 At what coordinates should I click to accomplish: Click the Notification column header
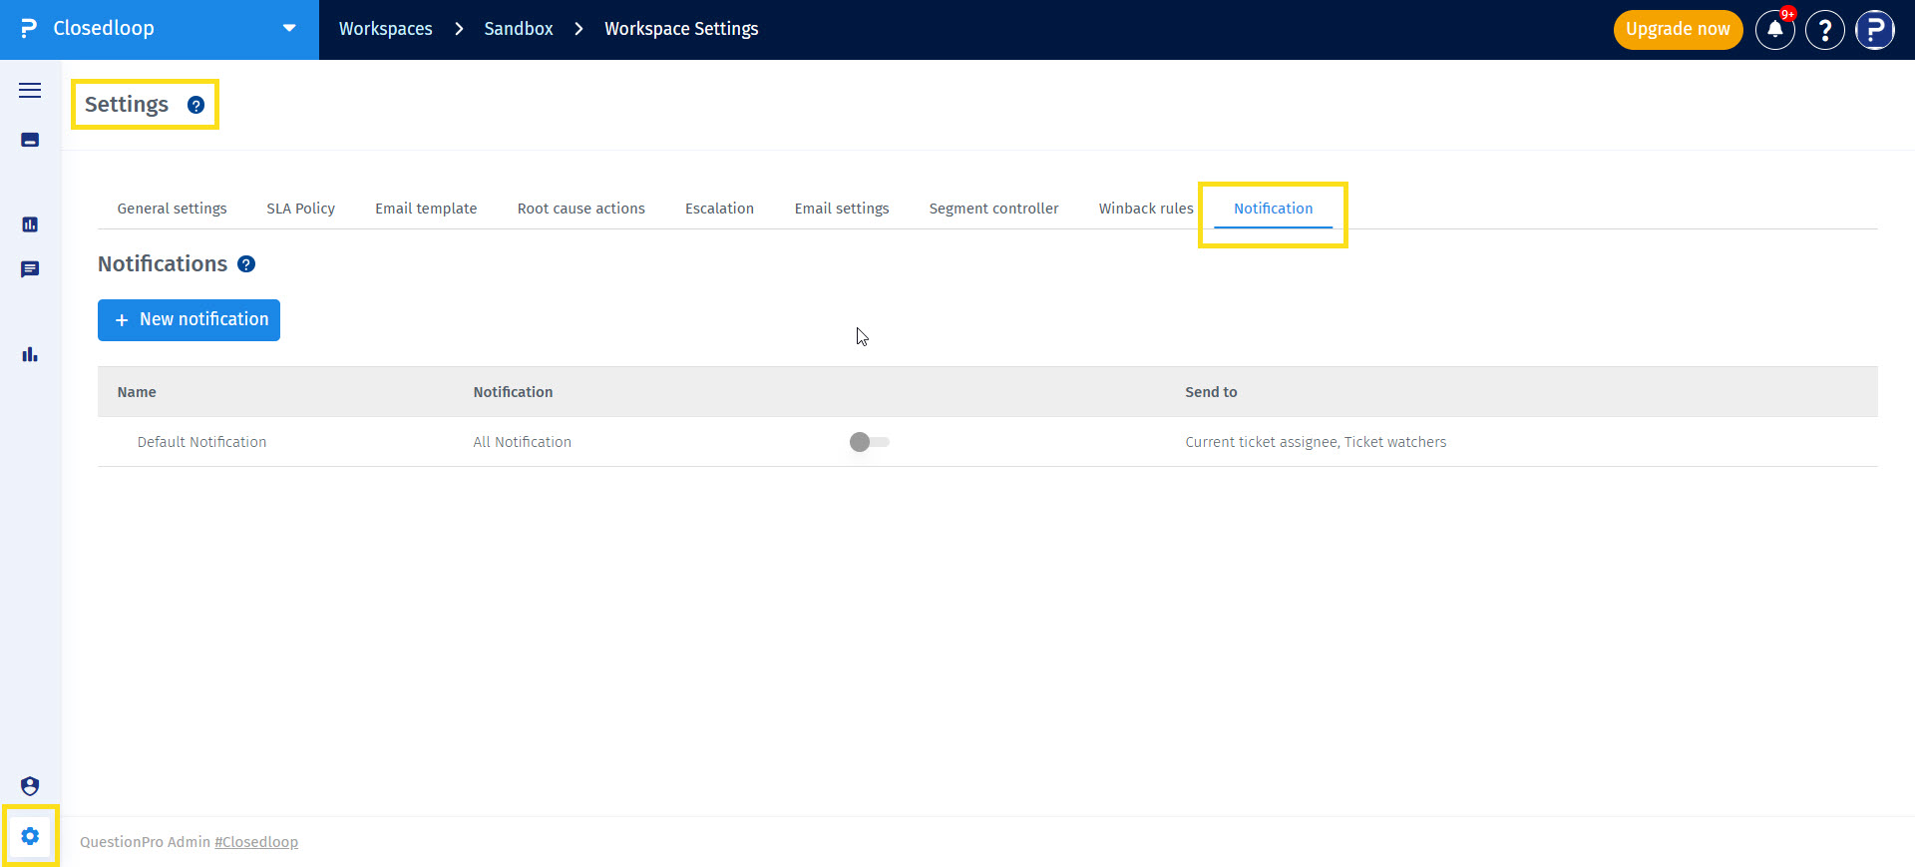tap(513, 392)
